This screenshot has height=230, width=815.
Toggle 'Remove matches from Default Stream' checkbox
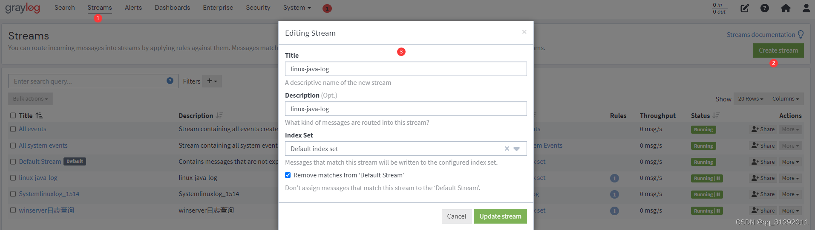tap(288, 175)
